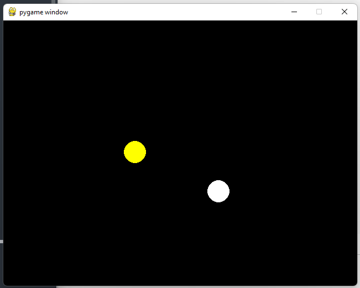Click the yellow circle in the game
360x288 pixels.
point(135,152)
